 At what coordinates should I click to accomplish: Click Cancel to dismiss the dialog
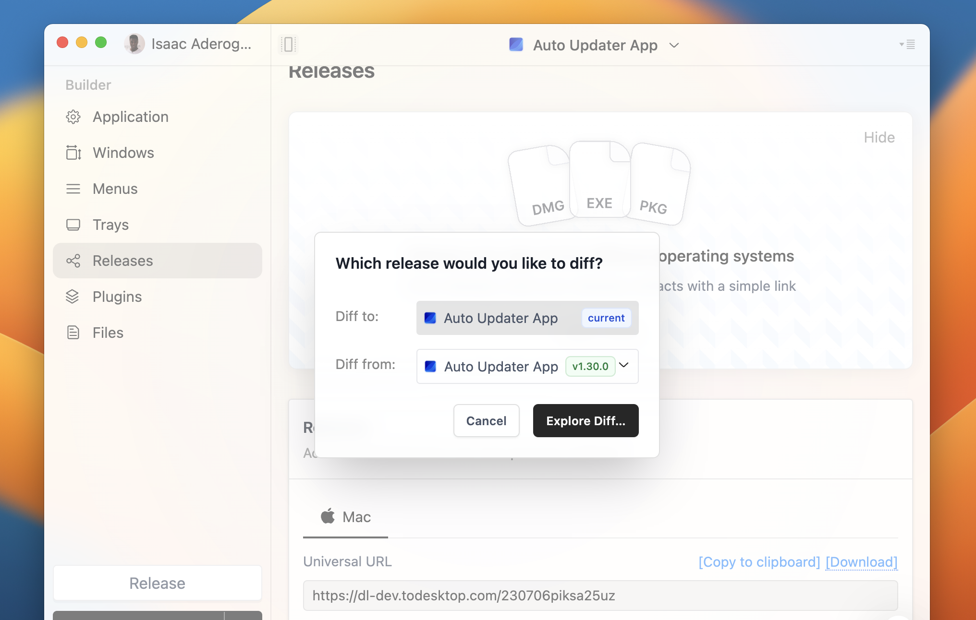pyautogui.click(x=486, y=420)
